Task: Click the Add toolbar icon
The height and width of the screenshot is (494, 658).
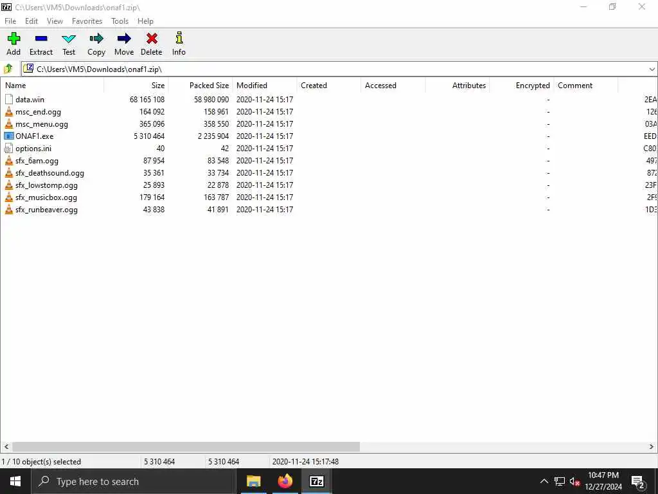Action: coord(13,39)
